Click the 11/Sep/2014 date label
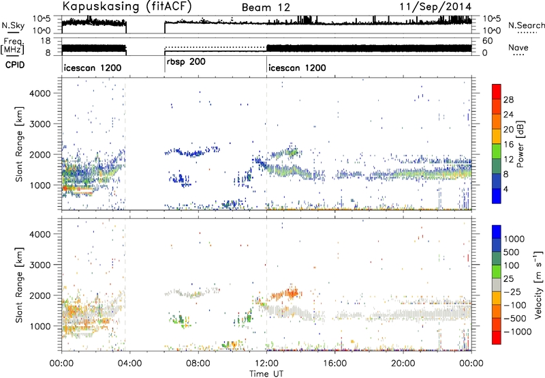Viewport: 545px width, 378px height. pos(435,7)
